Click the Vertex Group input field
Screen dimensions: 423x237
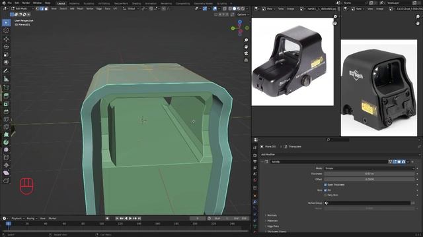tap(367, 203)
